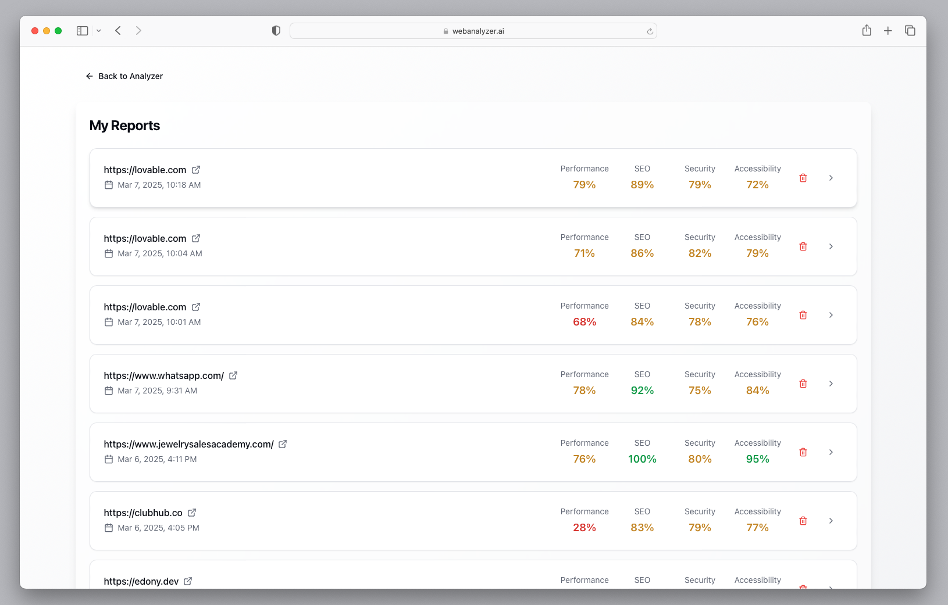
Task: Open a new browser tab
Action: pos(888,31)
